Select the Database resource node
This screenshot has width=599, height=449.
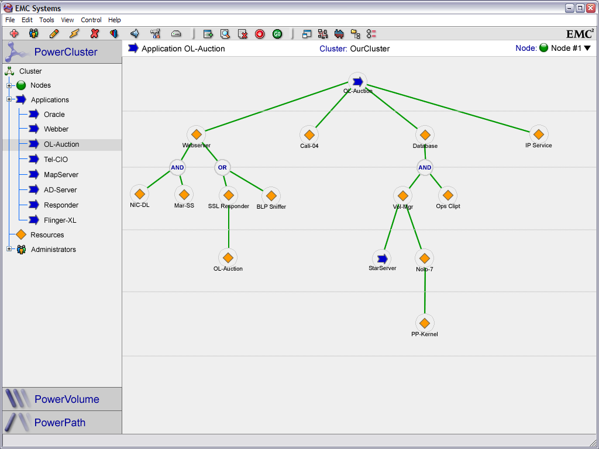click(425, 135)
